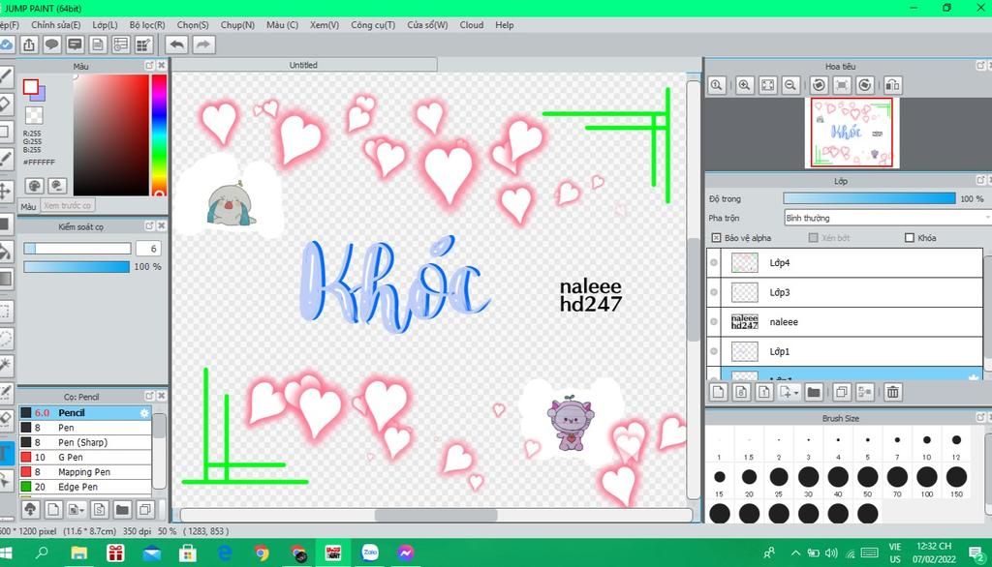Expand the add brush dropdown arrow

[x=81, y=511]
